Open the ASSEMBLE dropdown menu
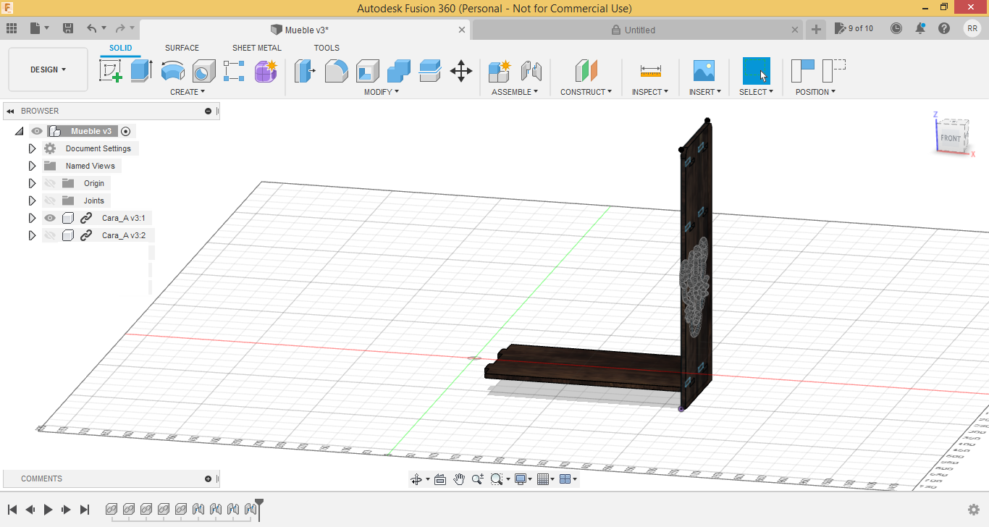The height and width of the screenshot is (527, 989). (515, 92)
